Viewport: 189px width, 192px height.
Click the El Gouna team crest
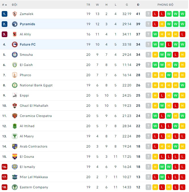pos(15,157)
